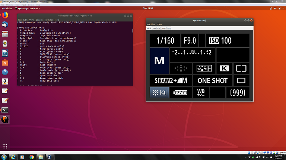The height and width of the screenshot is (160, 286).
Task: Switch to the parallel0 tab
Action: pos(166,28)
